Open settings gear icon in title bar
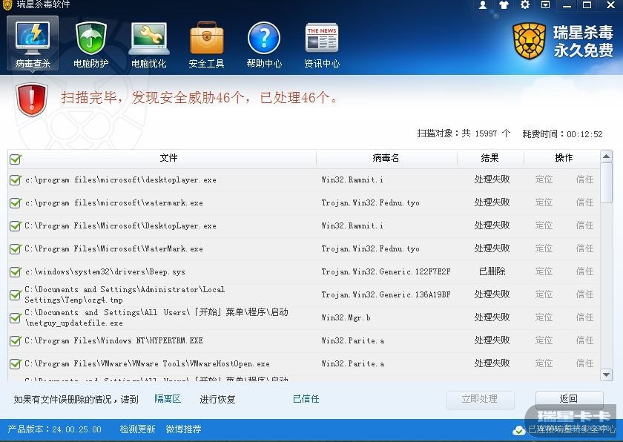This screenshot has width=623, height=442. point(525,5)
